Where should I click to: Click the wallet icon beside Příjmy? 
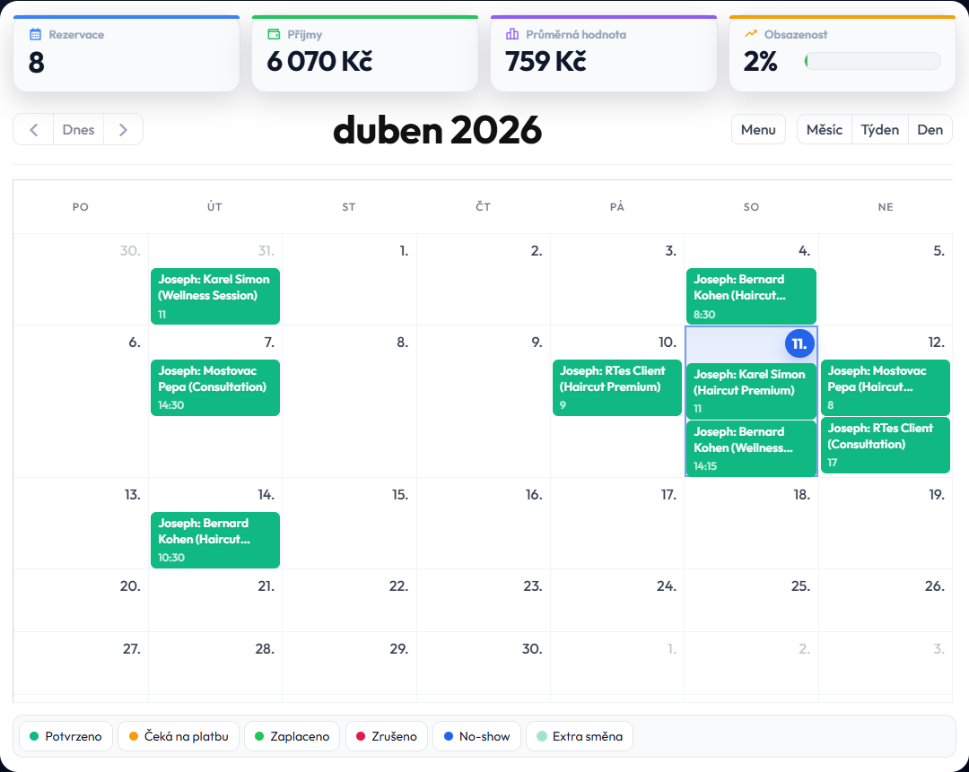(x=275, y=34)
